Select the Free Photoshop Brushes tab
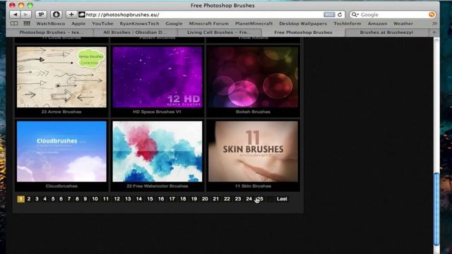The height and width of the screenshot is (254, 452). click(x=303, y=32)
